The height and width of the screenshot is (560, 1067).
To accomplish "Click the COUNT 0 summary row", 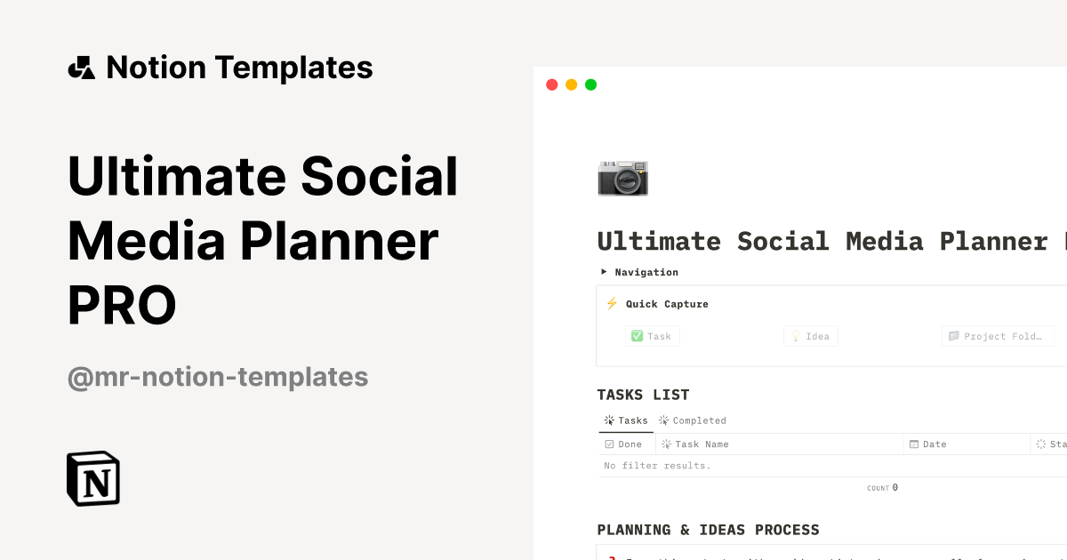I will pos(882,487).
